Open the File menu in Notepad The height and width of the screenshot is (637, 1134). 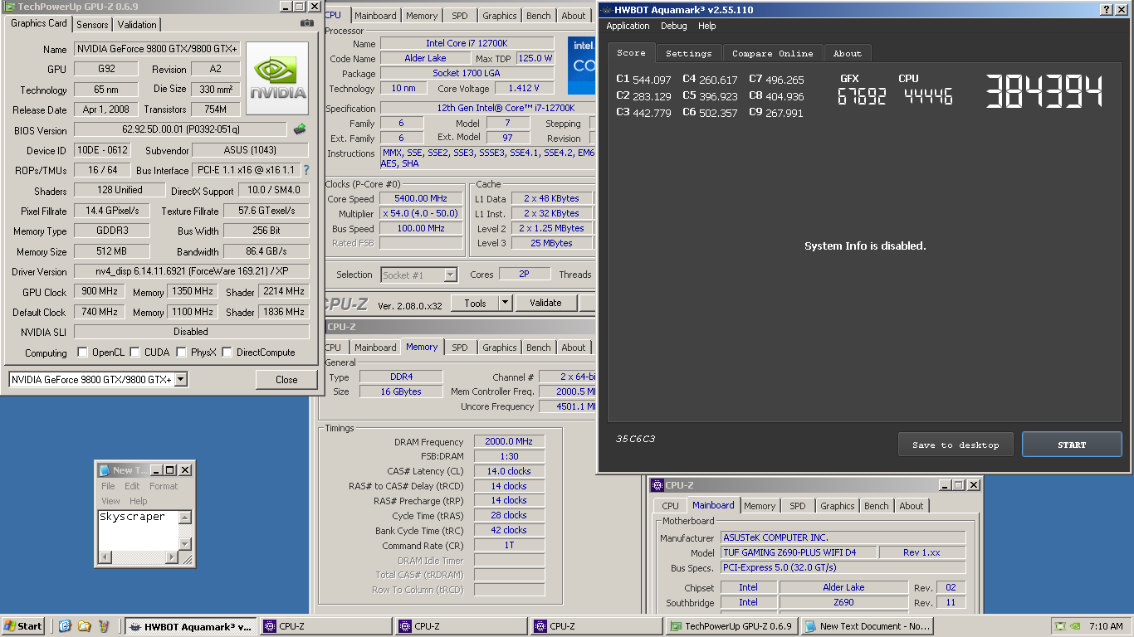(x=108, y=486)
